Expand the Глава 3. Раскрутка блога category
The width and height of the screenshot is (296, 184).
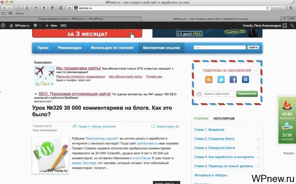(258, 148)
